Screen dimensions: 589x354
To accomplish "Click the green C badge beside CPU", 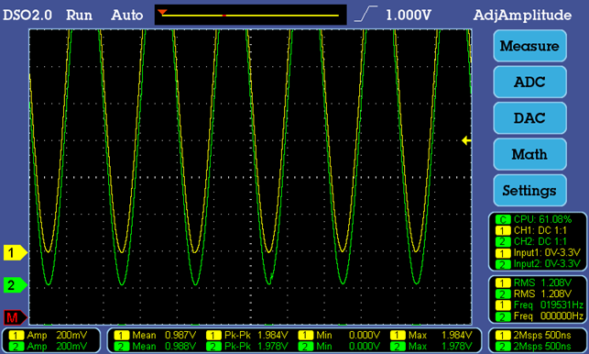I will [503, 219].
